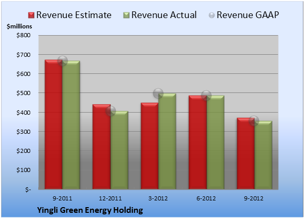
Task: Click the green actual bar for 9-2011
Action: (71, 125)
